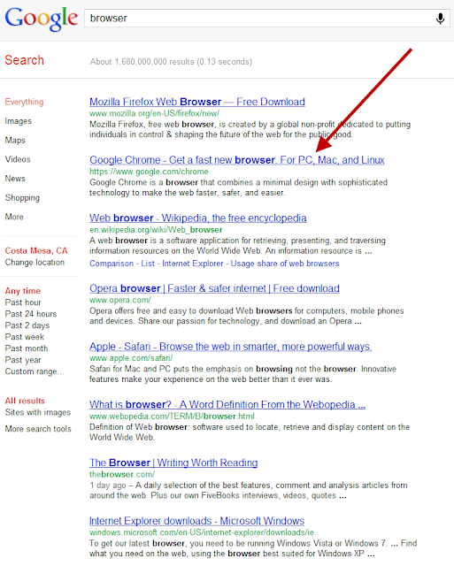Click en.wikipedia.org/wiki/Web_browser URL text
The width and height of the screenshot is (454, 566).
(156, 230)
